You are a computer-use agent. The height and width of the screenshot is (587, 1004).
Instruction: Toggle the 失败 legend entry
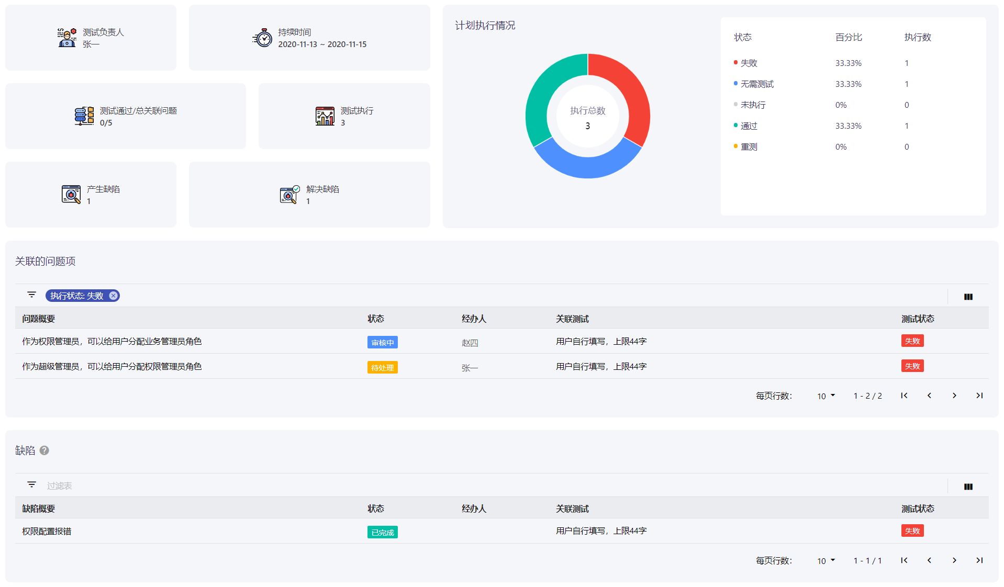746,63
